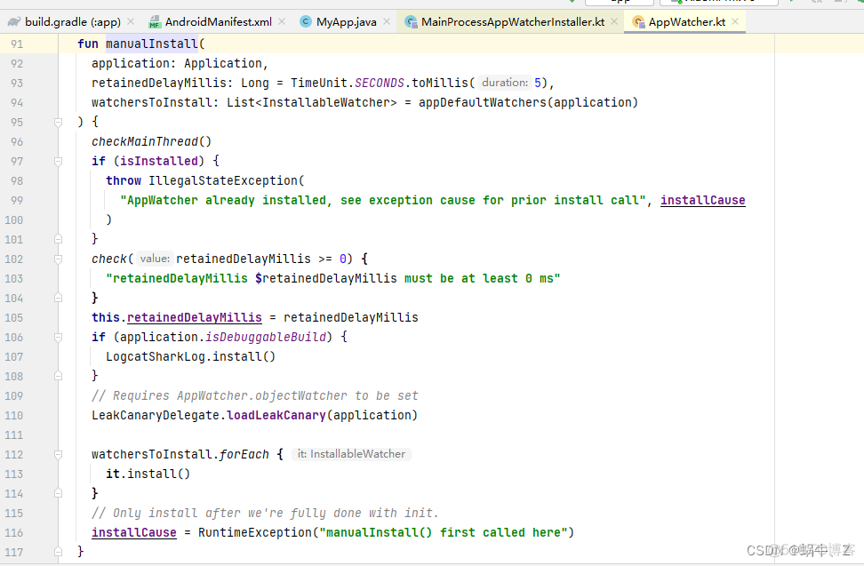Image resolution: width=864 pixels, height=566 pixels.
Task: Collapse the check block at line 102
Action: pyautogui.click(x=58, y=259)
